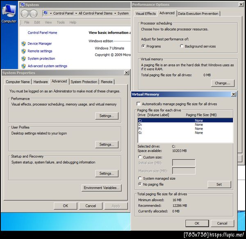Close the Virtual Memory dialog

pyautogui.click(x=234, y=94)
